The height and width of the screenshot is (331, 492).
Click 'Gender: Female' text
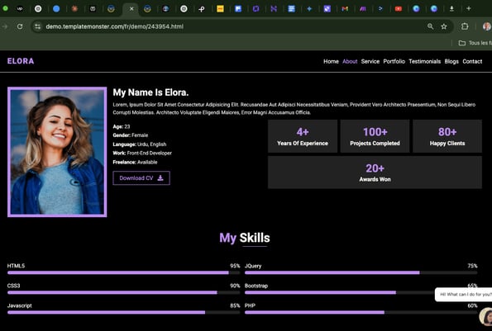(130, 135)
